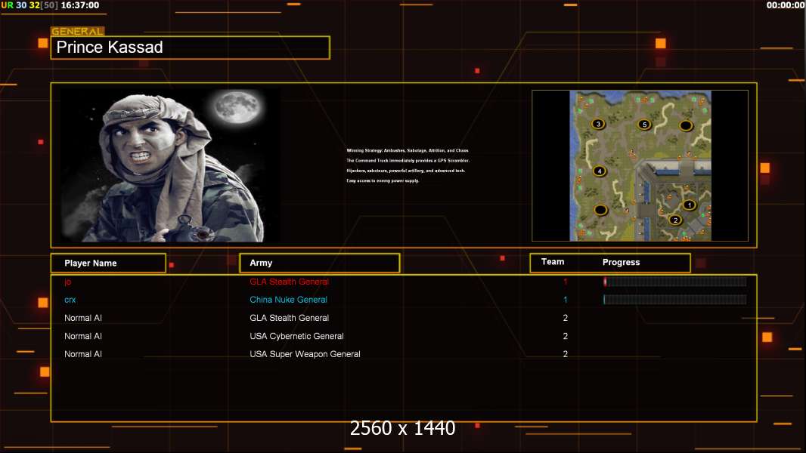806x453 pixels.
Task: Click team number 1 in crx's row
Action: click(x=565, y=300)
